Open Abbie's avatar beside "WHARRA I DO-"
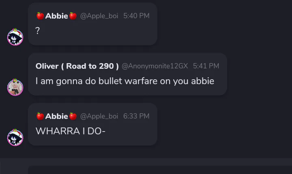Screen dimensions: 292x174 15,137
